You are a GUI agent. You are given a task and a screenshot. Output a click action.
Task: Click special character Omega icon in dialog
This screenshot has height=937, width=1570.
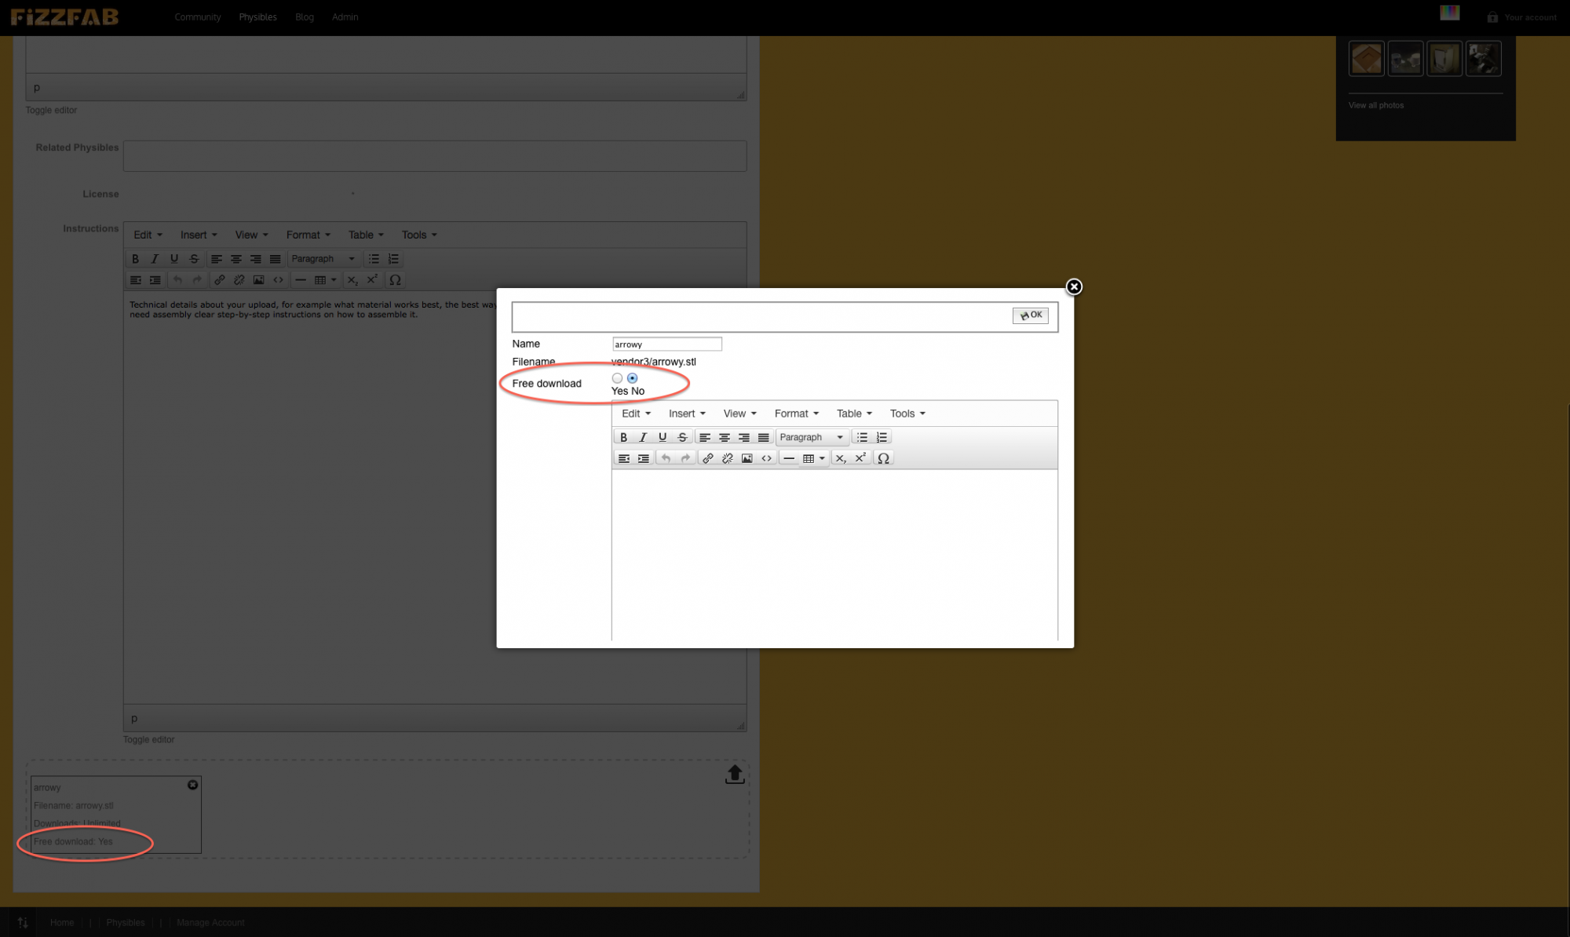click(x=883, y=458)
